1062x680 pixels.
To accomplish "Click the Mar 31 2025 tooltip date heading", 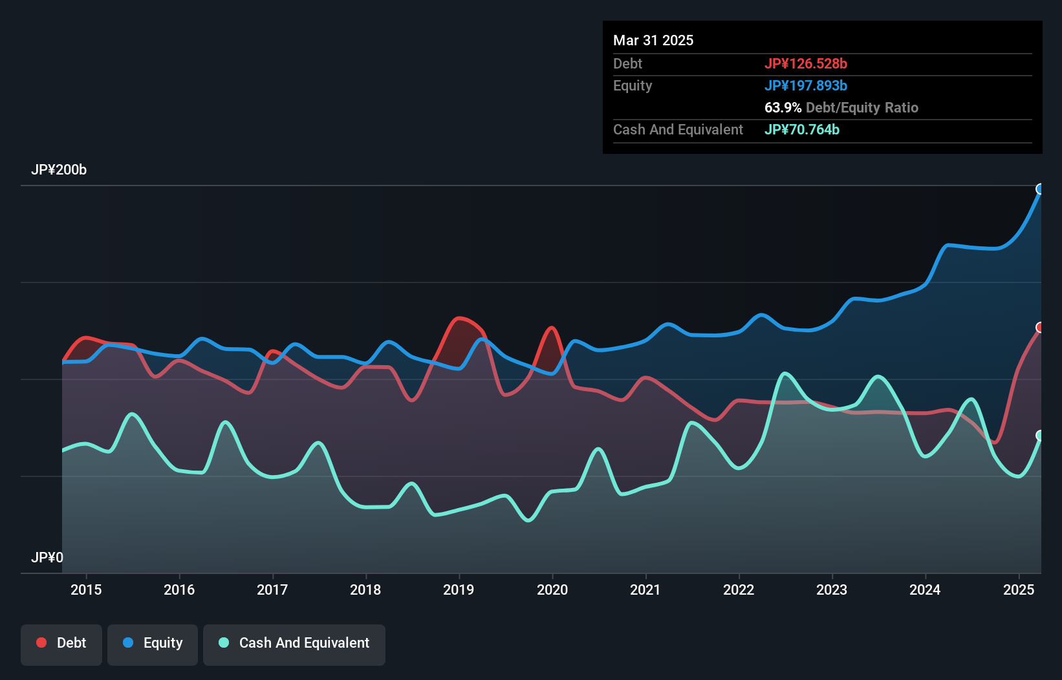I will 653,40.
